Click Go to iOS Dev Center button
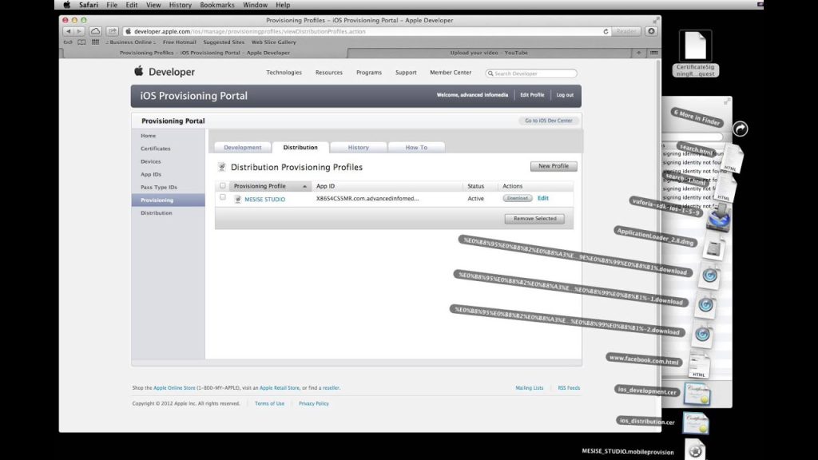Screen dimensions: 818x460 click(x=548, y=121)
